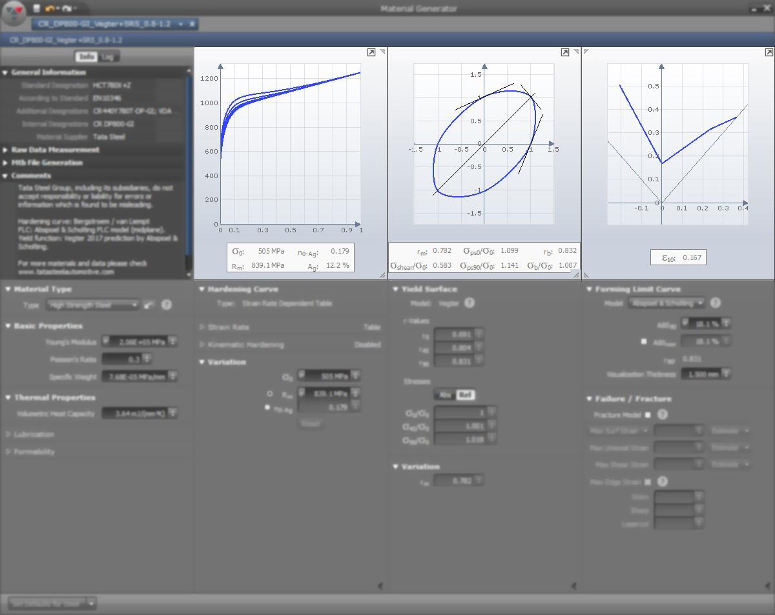Click the Young's Modulus stepper arrow
Viewport: 775px width, 615px height.
pyautogui.click(x=172, y=341)
